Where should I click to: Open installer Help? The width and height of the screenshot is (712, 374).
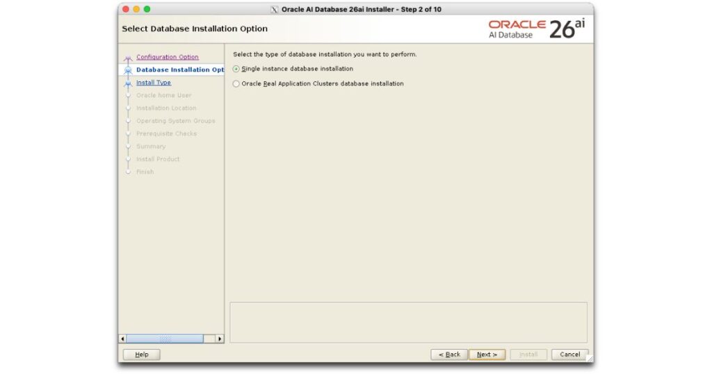(142, 355)
